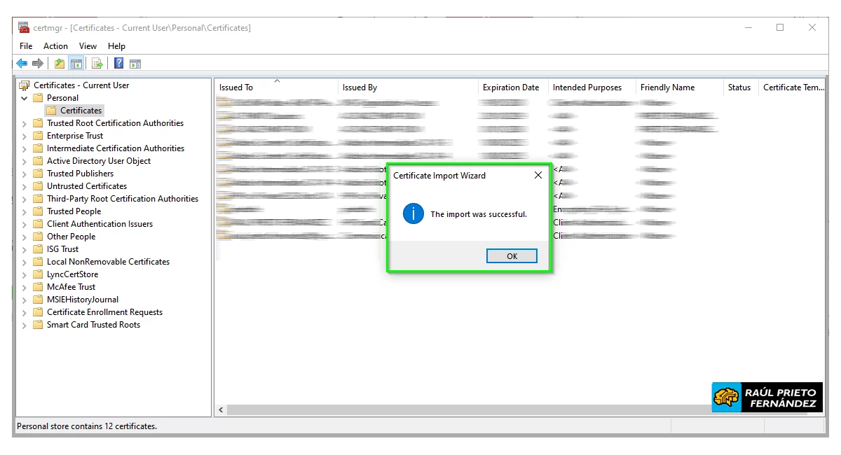
Task: Click the Back arrow toolbar icon
Action: coord(22,64)
